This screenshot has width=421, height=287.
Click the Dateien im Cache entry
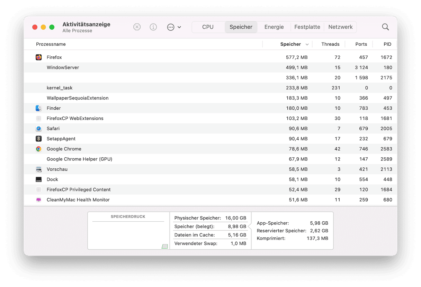click(x=210, y=235)
